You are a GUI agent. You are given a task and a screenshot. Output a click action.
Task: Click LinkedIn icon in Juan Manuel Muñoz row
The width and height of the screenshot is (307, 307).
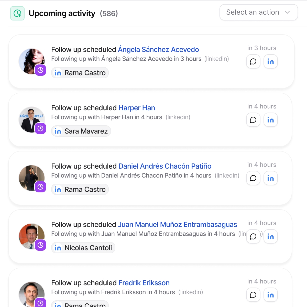[x=271, y=236]
